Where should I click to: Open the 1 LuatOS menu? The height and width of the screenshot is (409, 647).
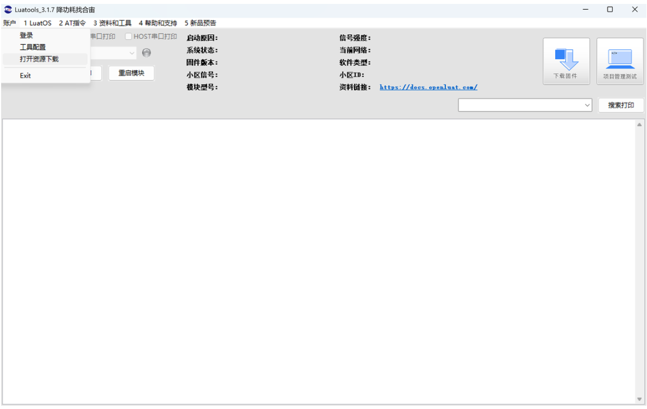point(37,22)
